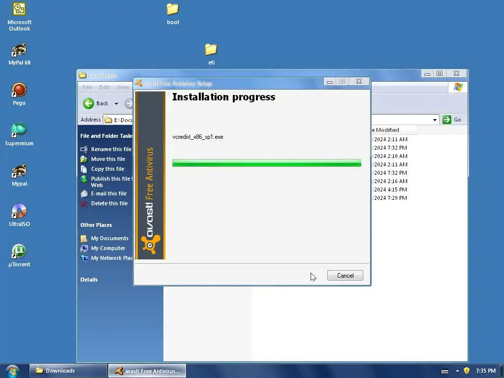The image size is (504, 378).
Task: Open the Edit menu in Downloads window
Action: tap(104, 87)
